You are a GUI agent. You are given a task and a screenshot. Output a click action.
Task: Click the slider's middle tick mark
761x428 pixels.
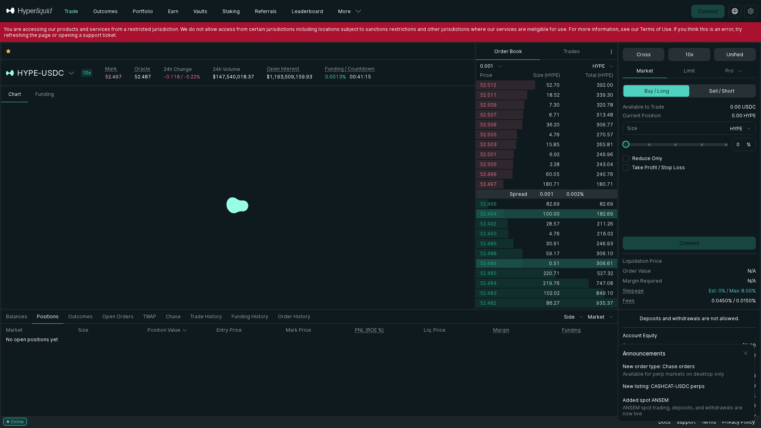click(x=675, y=145)
